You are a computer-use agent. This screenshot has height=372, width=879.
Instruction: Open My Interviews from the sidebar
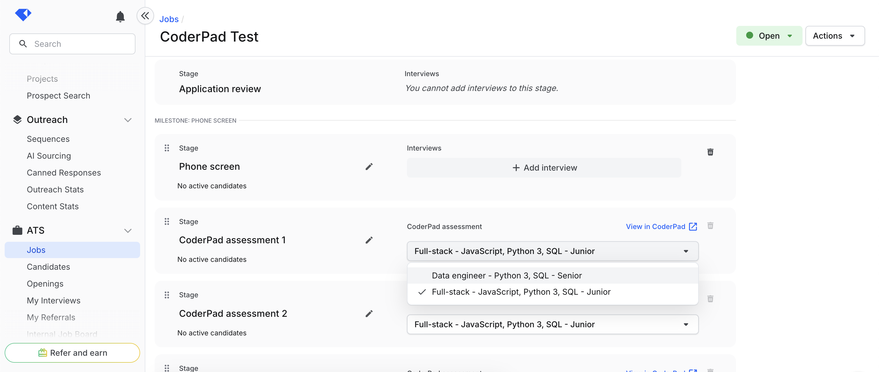click(x=53, y=300)
